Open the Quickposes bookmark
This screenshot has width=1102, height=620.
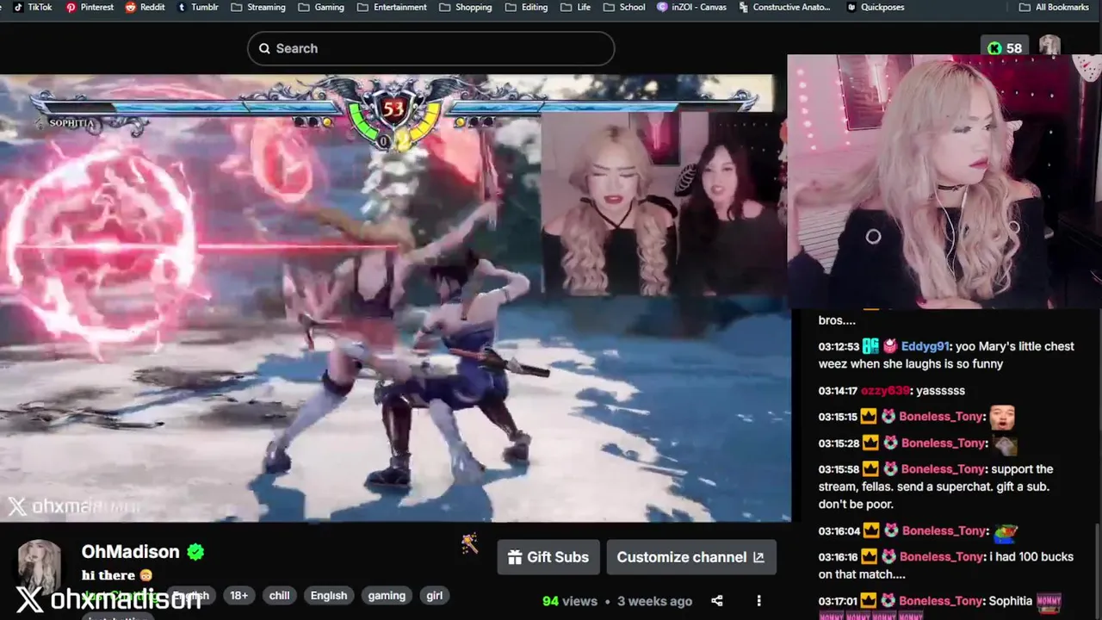[x=876, y=7]
